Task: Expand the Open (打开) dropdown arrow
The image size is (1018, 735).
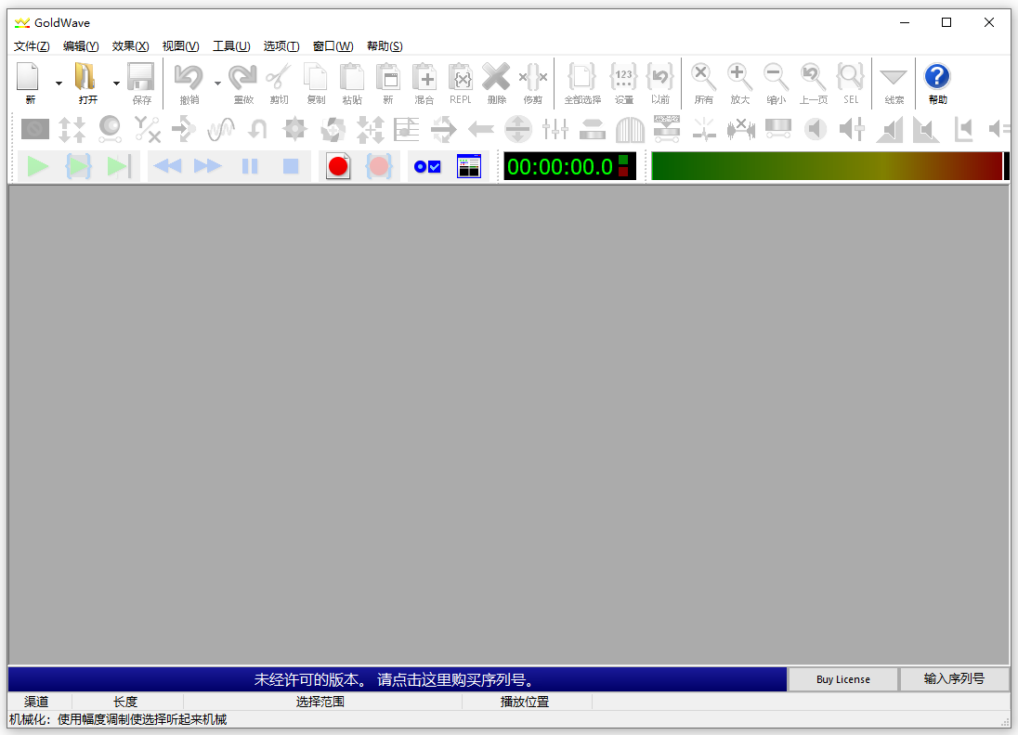Action: (116, 83)
